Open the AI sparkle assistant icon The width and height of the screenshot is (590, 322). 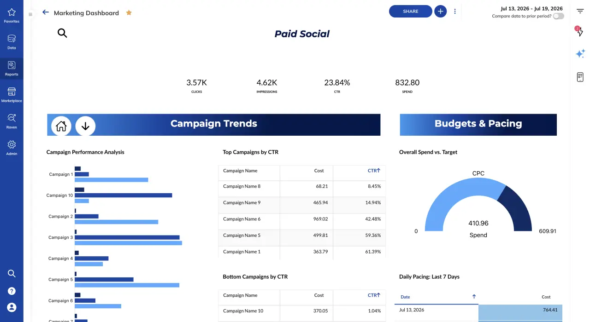[580, 53]
